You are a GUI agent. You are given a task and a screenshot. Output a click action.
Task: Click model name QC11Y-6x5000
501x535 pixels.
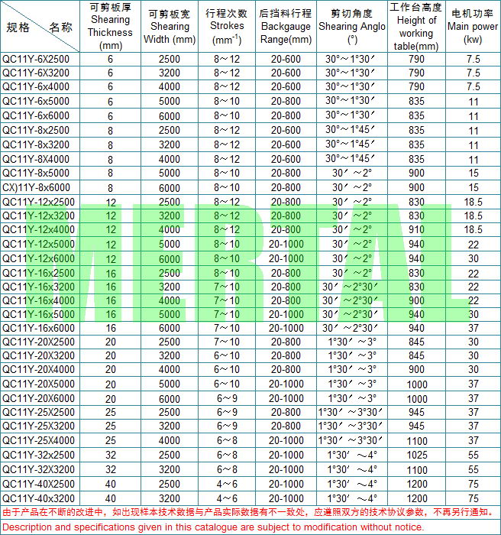[36, 102]
